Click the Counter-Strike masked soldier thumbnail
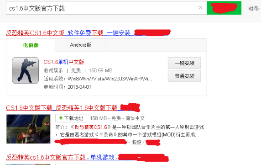The image size is (261, 165). coord(28,129)
